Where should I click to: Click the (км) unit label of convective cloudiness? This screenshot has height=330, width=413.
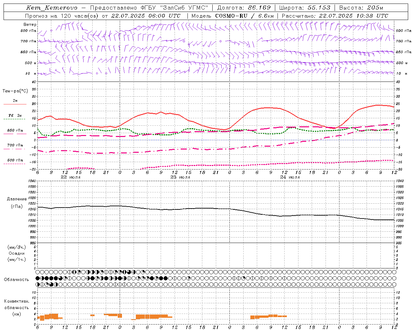point(16,314)
